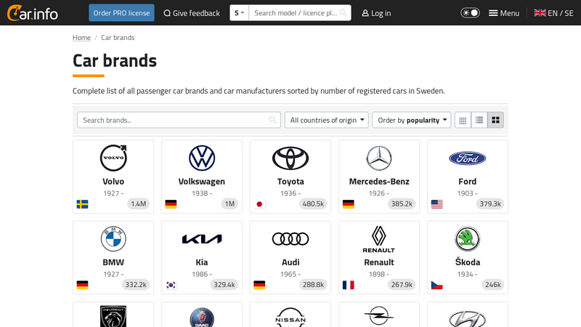Click the 385.2k badge on Mercedes-Benz
Screen dimensions: 581x327
(402, 204)
